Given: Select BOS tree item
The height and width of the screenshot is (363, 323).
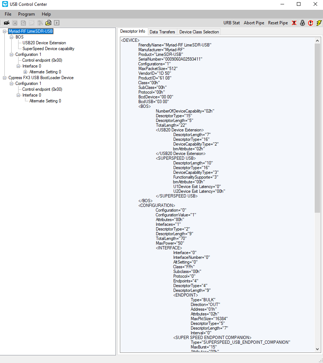Looking at the screenshot, I should (x=20, y=37).
